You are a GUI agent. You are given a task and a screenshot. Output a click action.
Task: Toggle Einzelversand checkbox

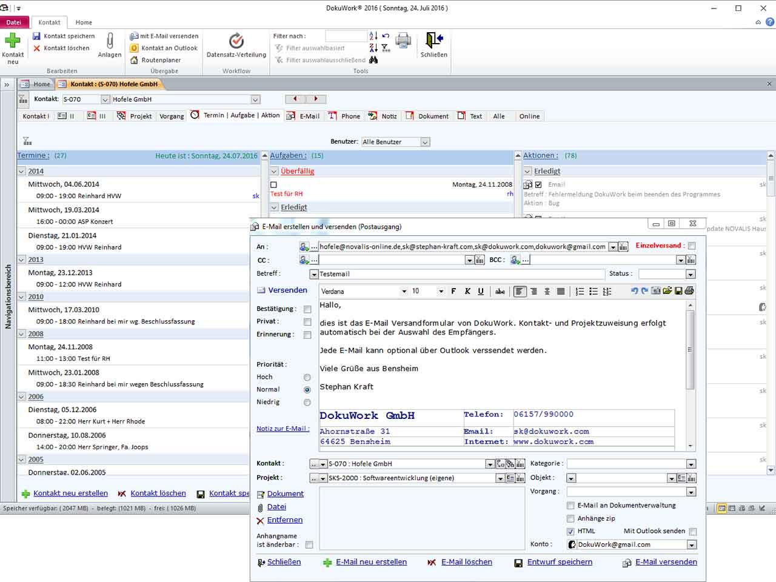tap(692, 246)
